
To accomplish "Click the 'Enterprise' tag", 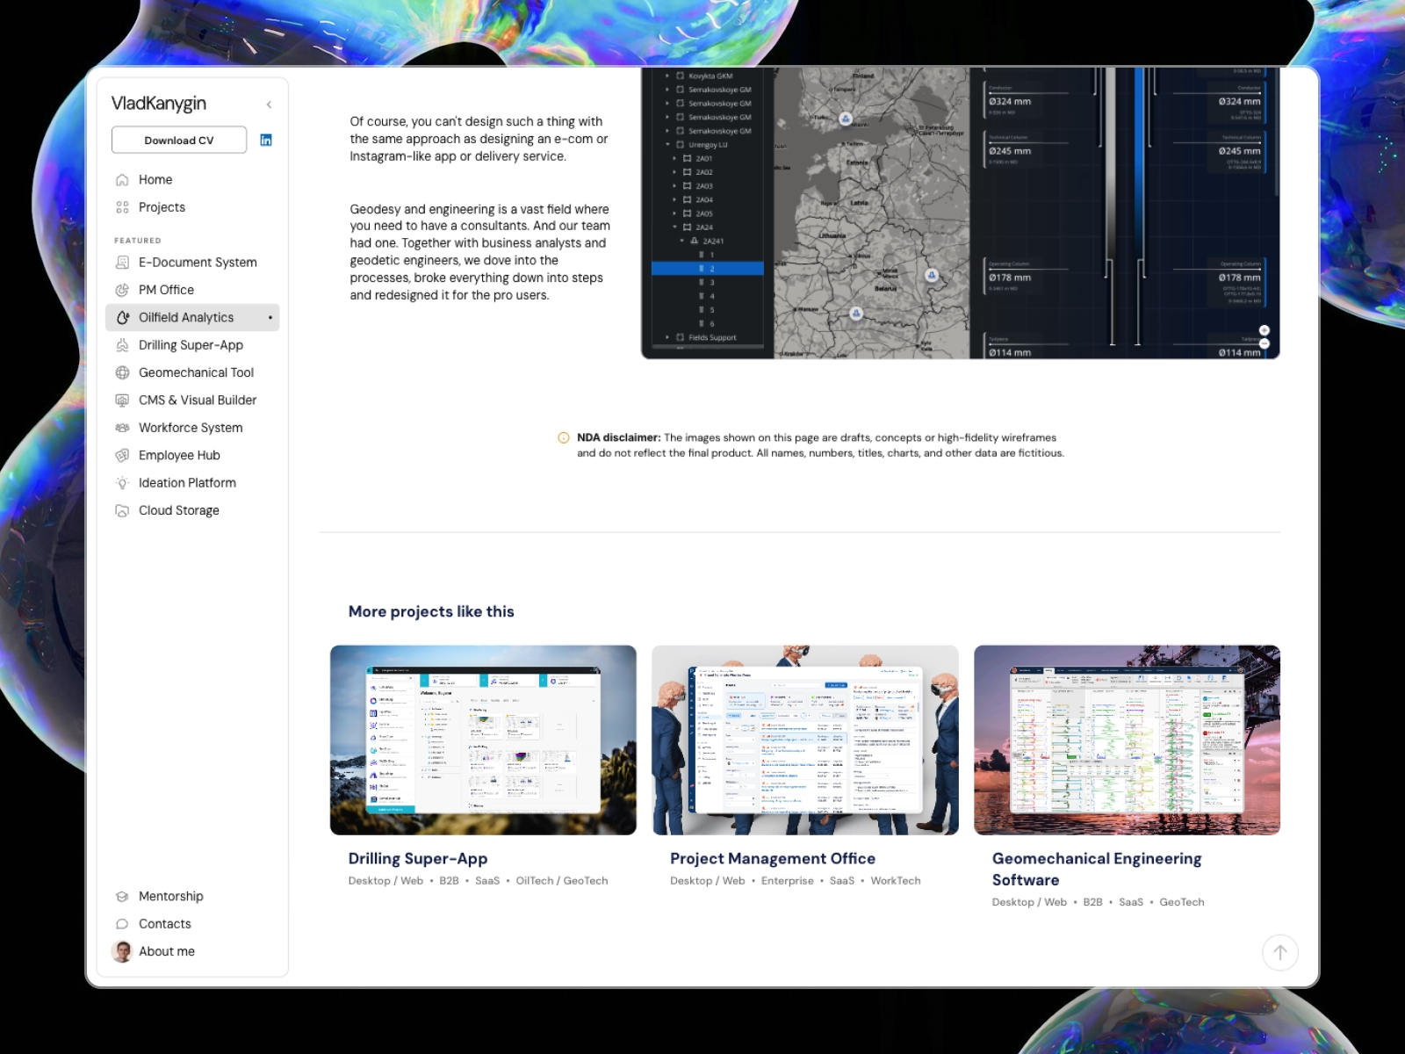I will [x=788, y=881].
